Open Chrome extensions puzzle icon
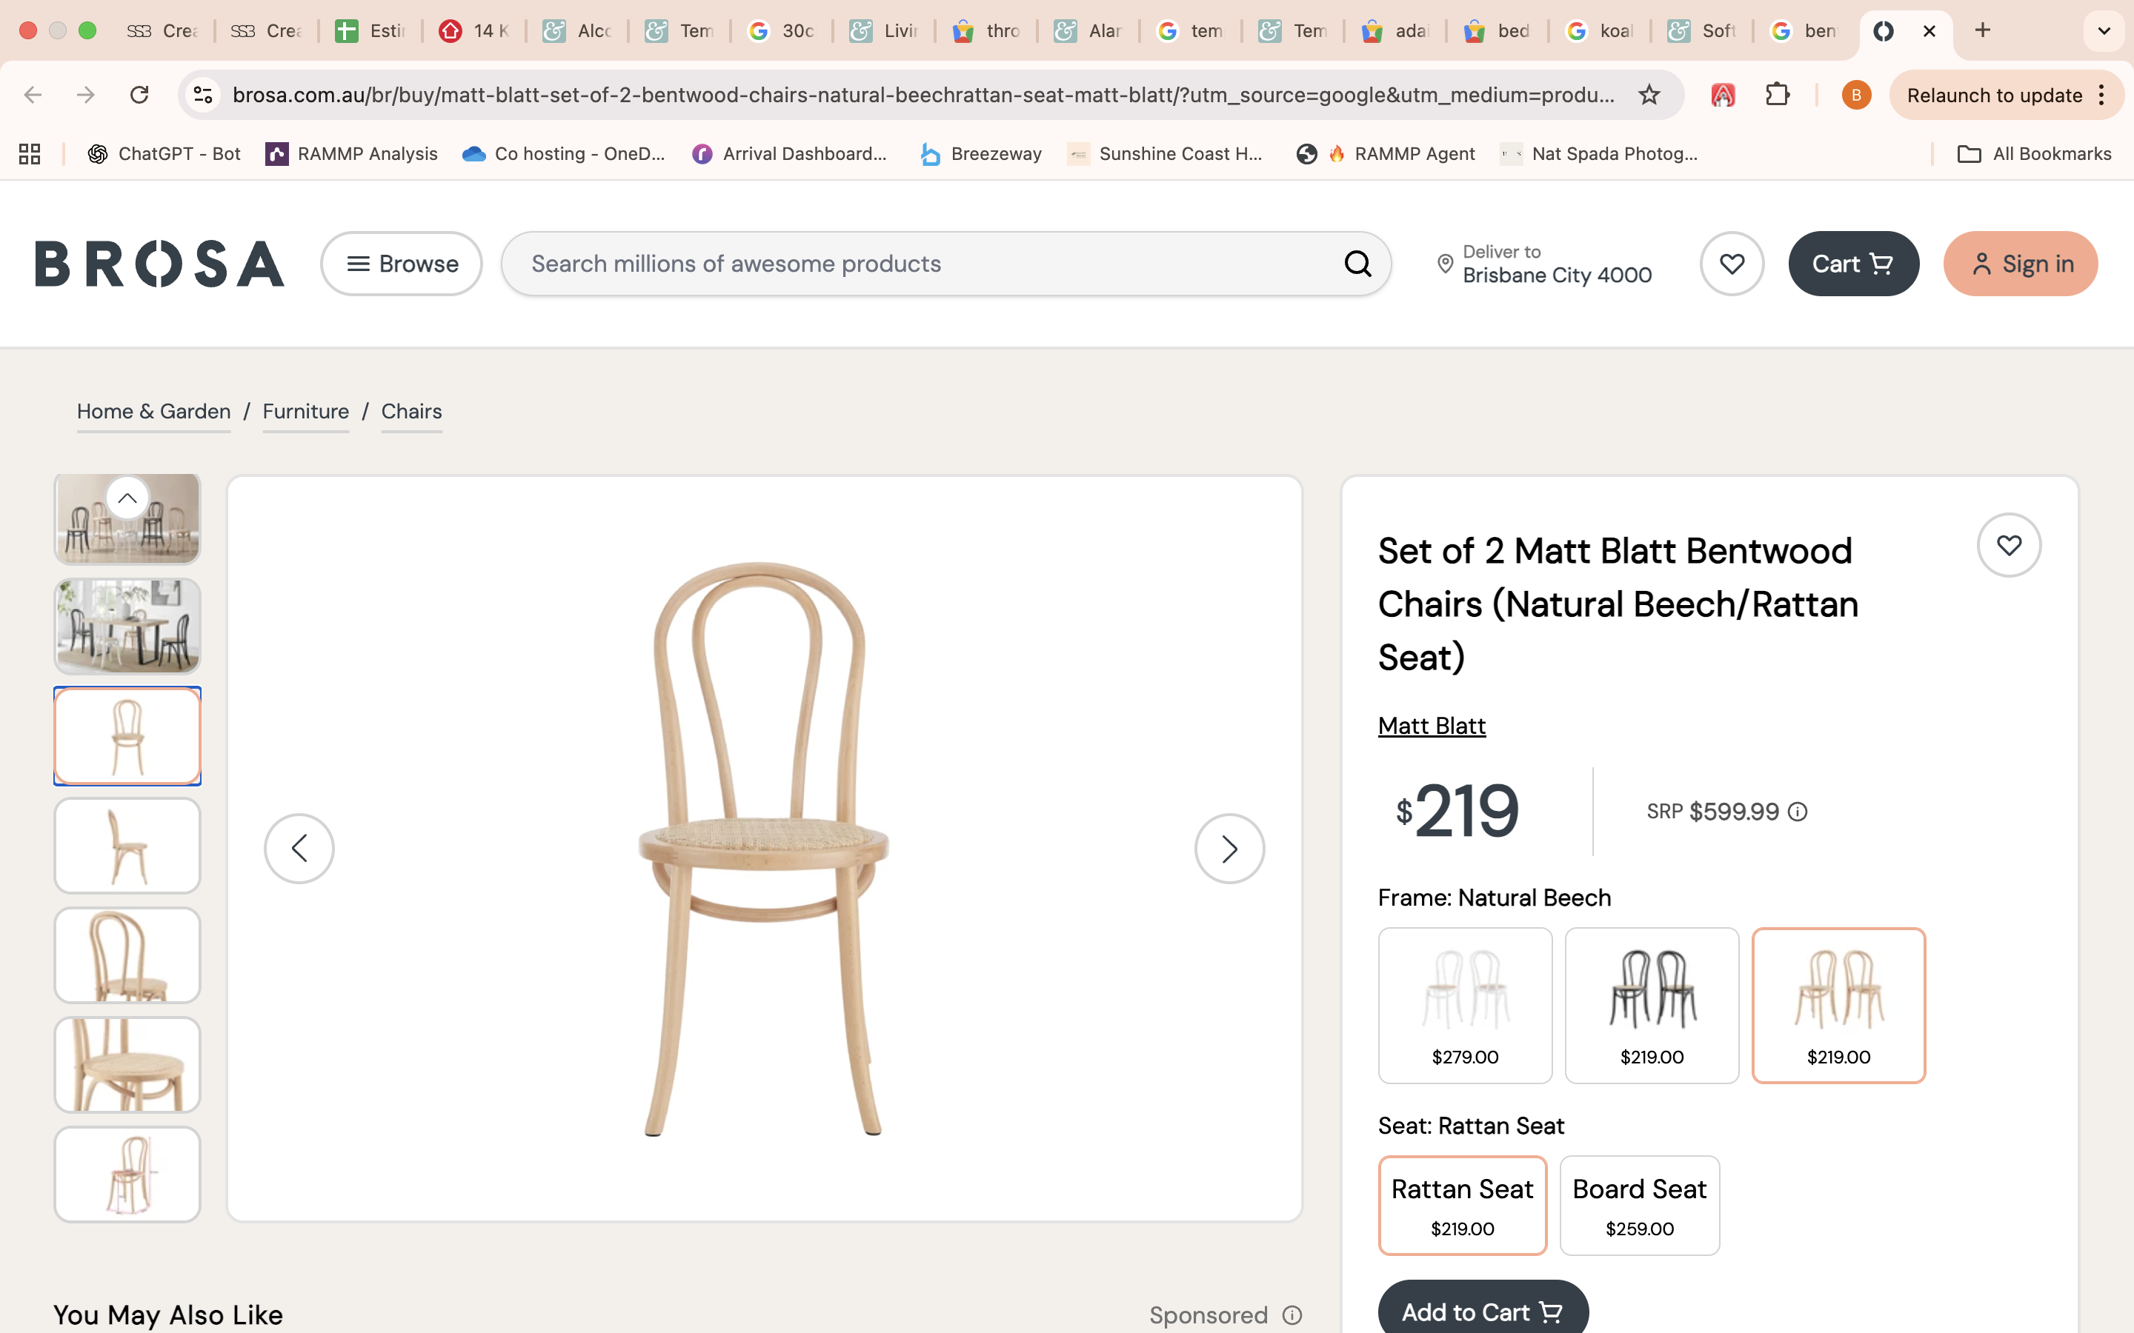 [x=1777, y=96]
